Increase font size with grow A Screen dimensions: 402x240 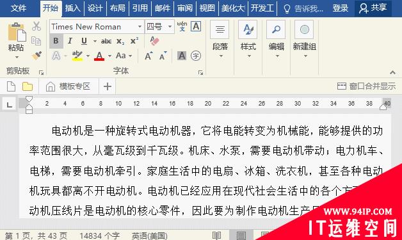149,56
